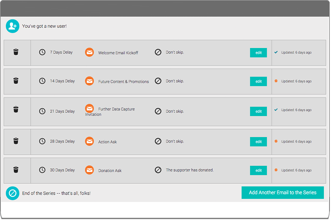Click orange status badge in Donation Ask row
Image resolution: width=331 pixels, height=221 pixels.
coord(276,170)
